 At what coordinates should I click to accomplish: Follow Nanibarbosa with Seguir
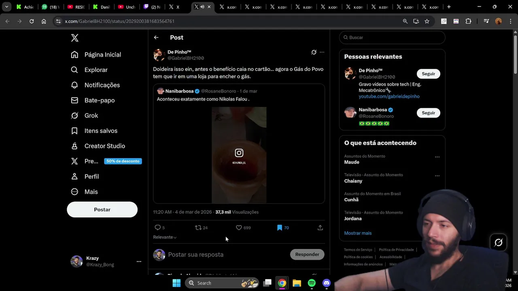click(x=429, y=113)
